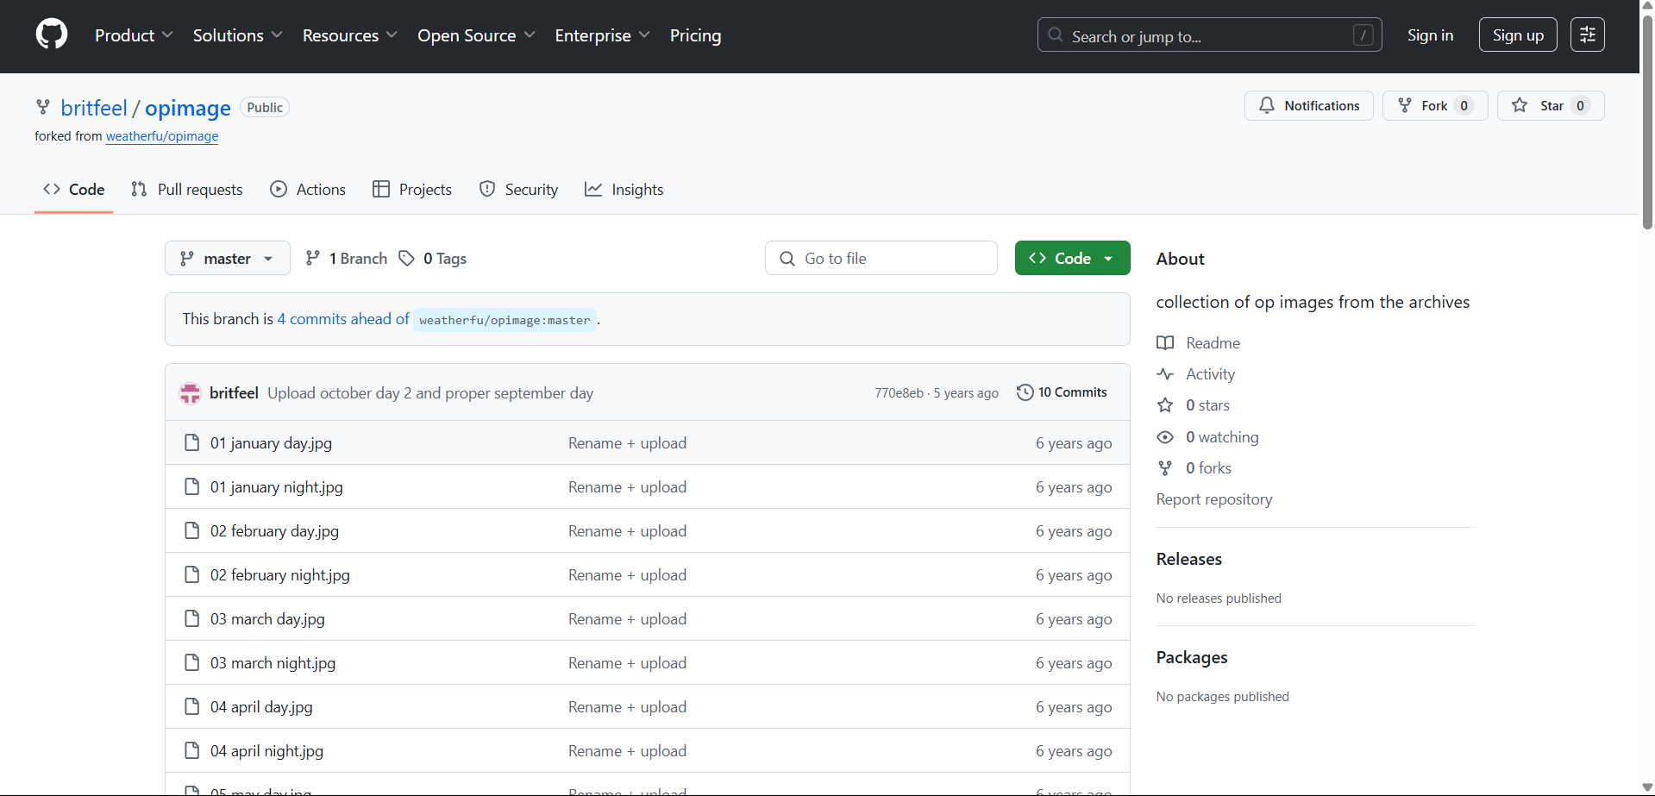Viewport: 1655px width, 796px height.
Task: Open 'Upload october day 2' commit message
Action: point(430,393)
